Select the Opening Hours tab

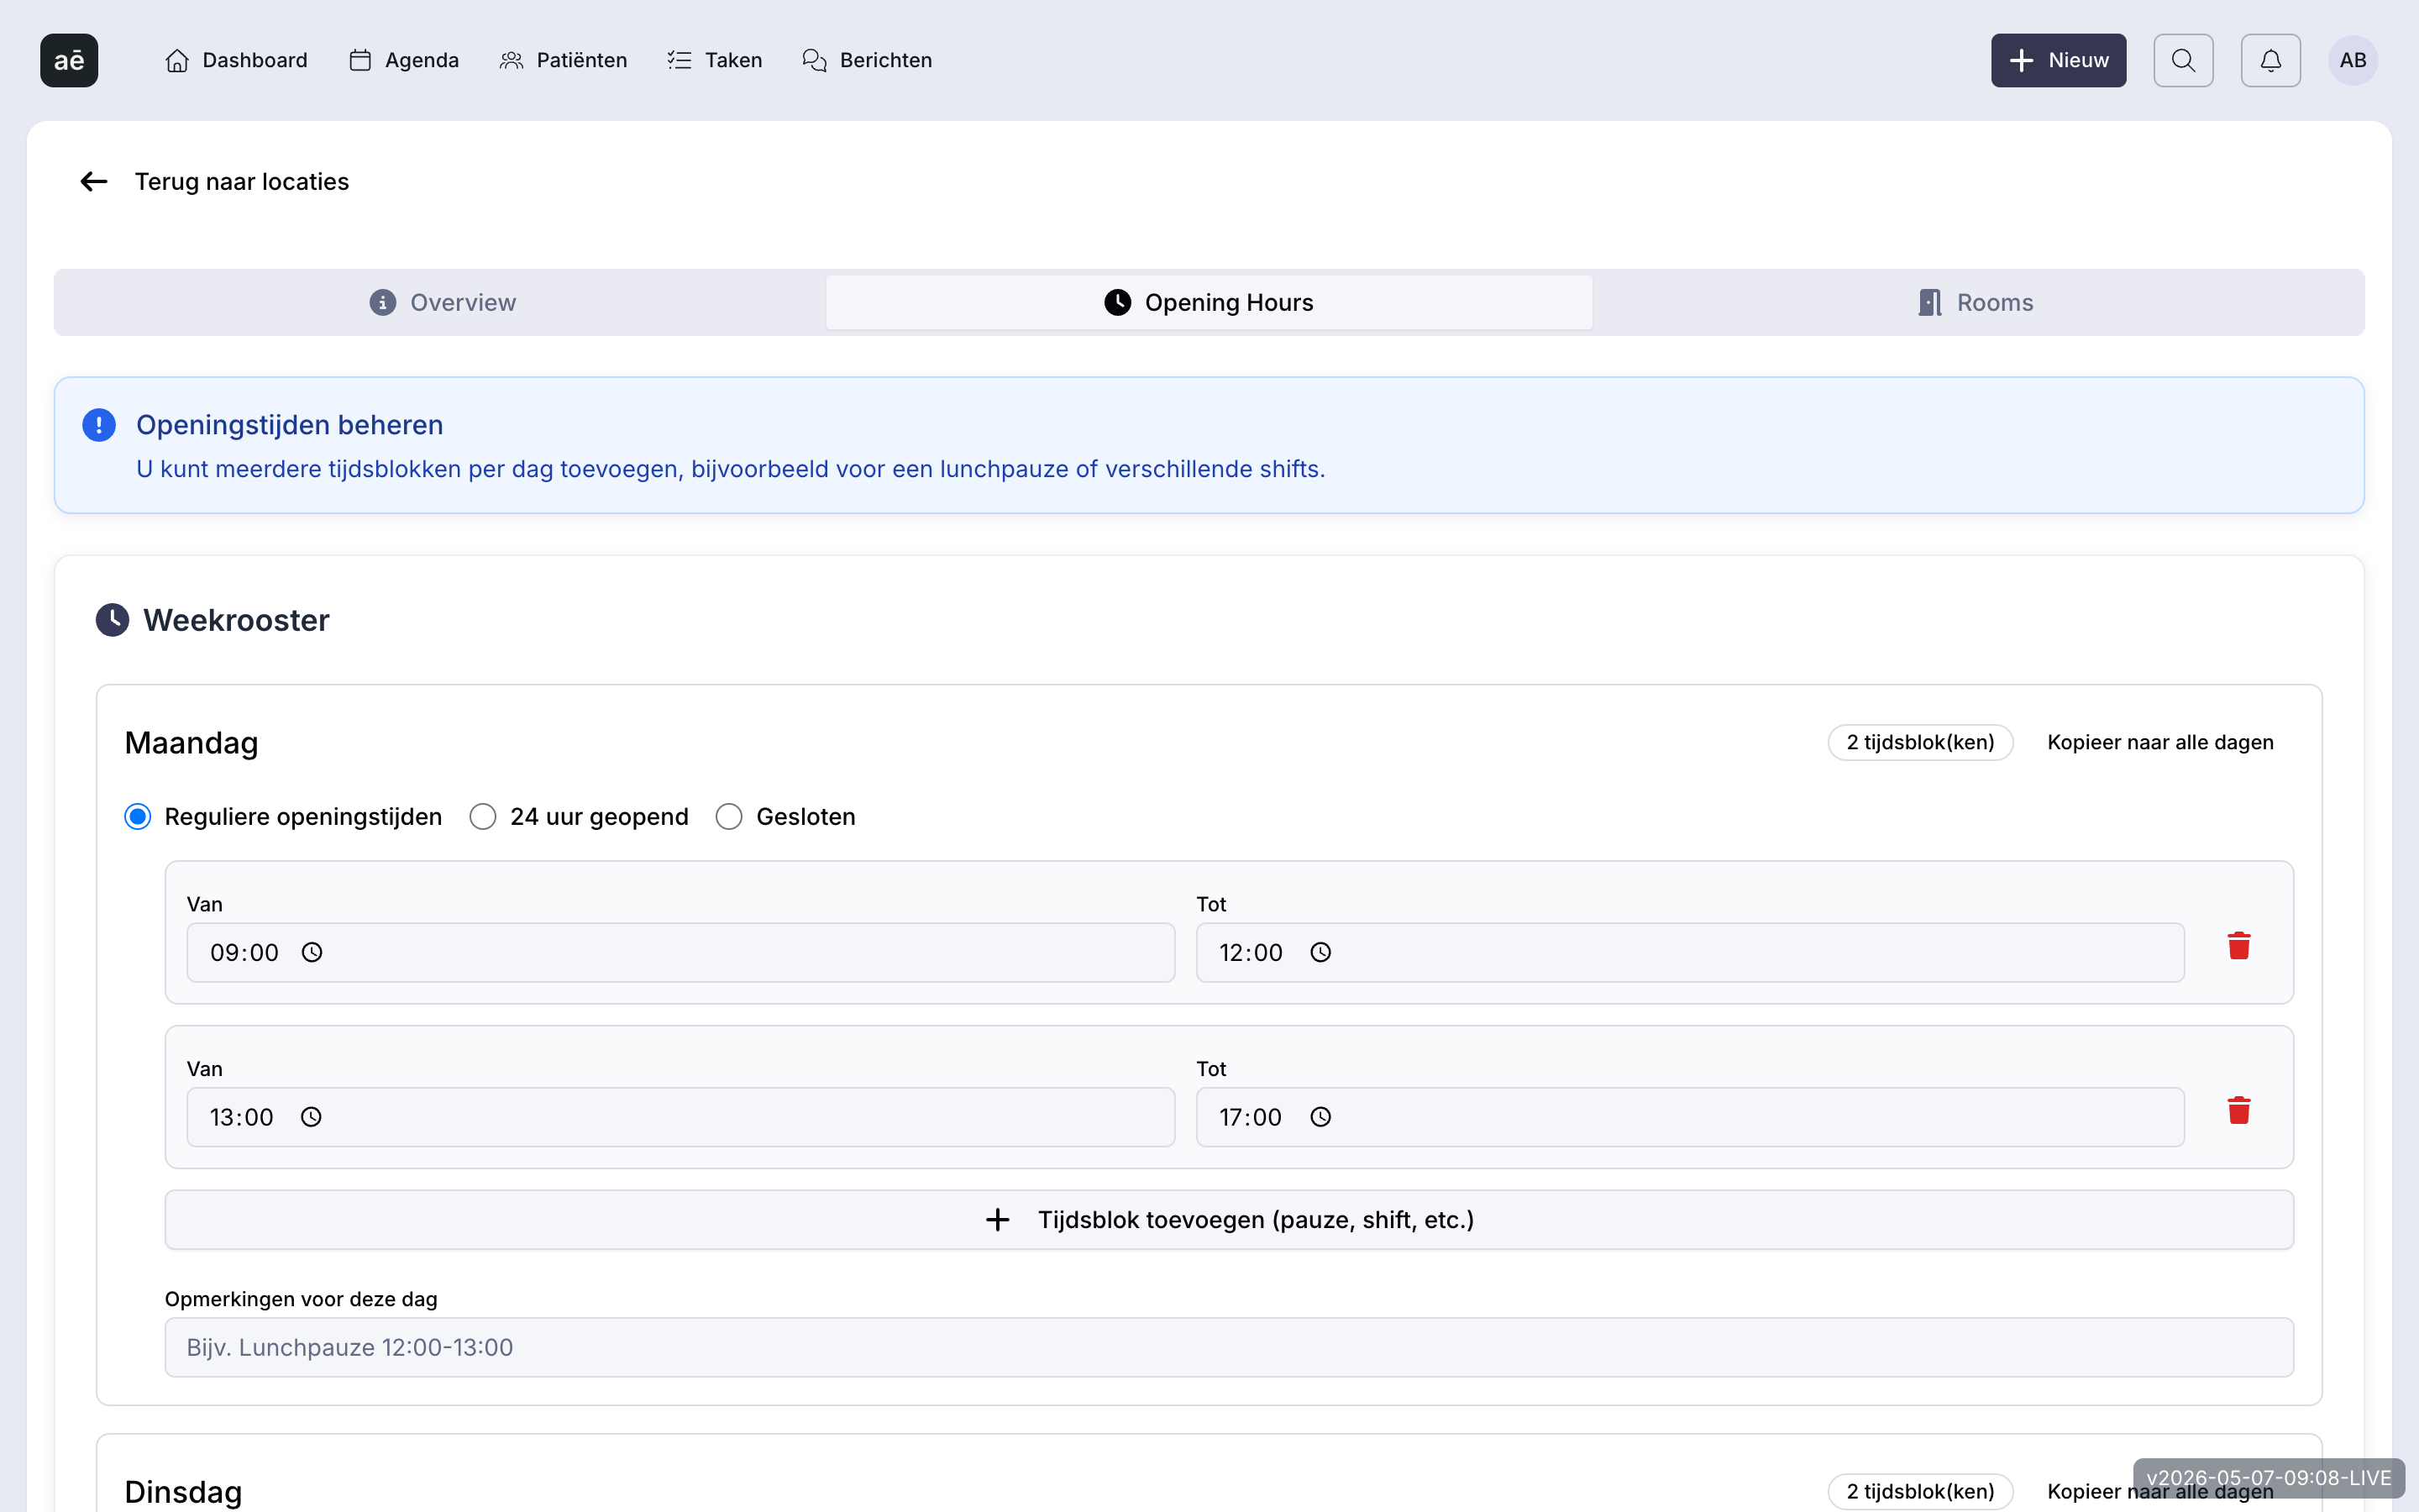[x=1209, y=302]
